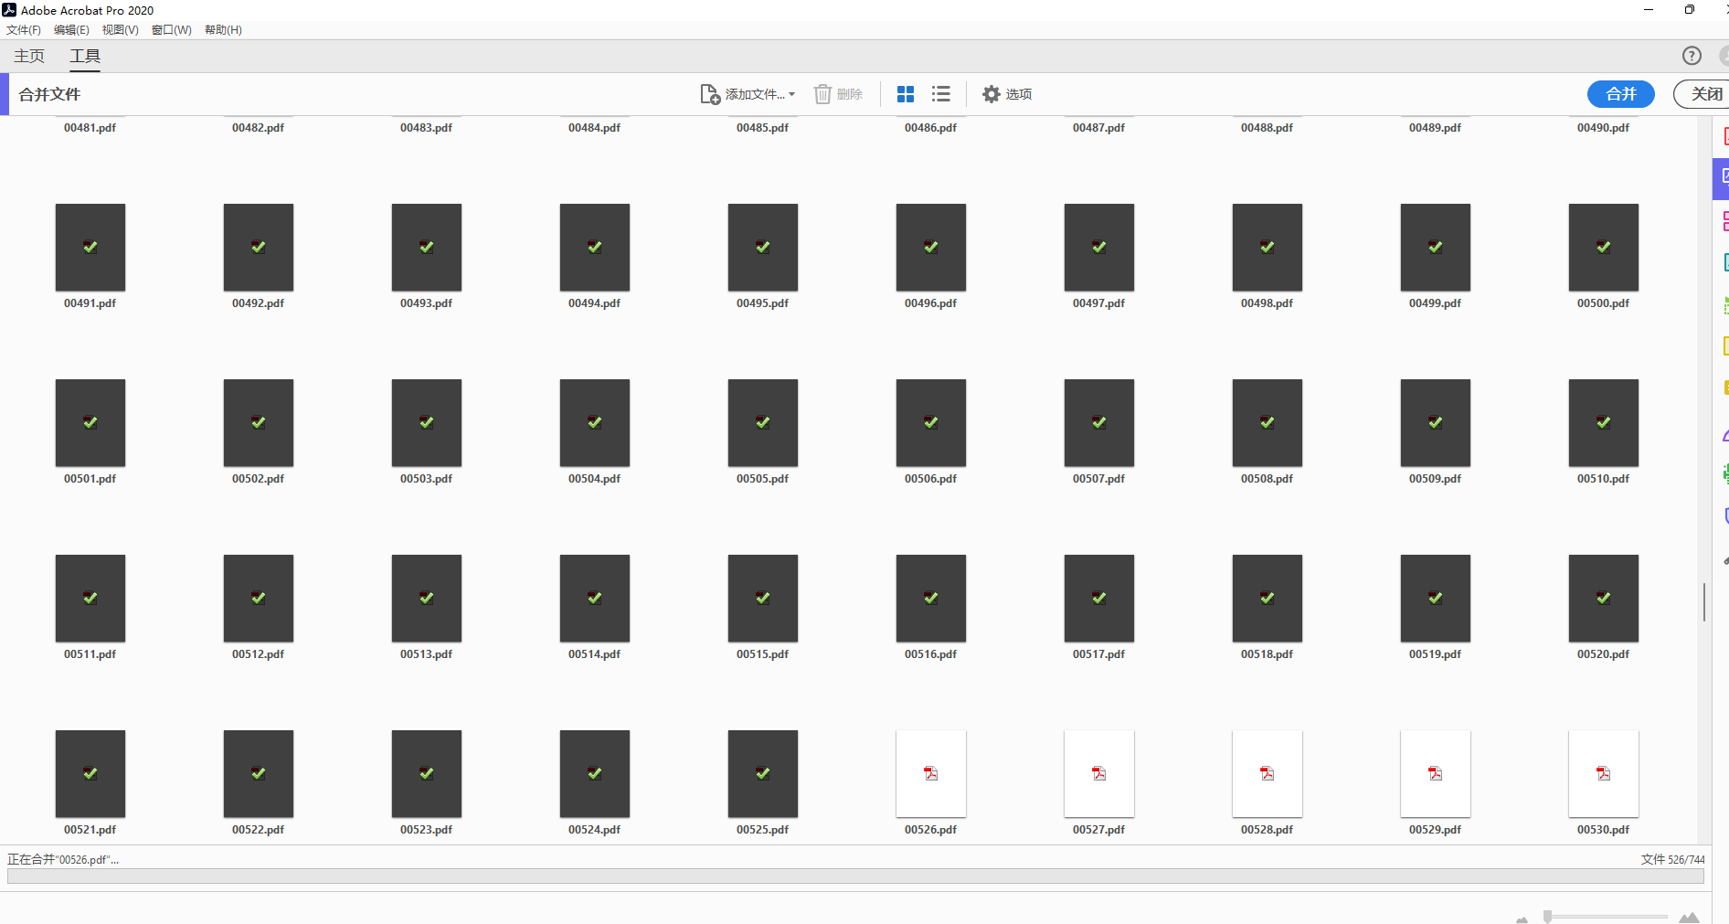Click the large mountains zoom-in icon
The height and width of the screenshot is (924, 1729).
[x=1689, y=917]
